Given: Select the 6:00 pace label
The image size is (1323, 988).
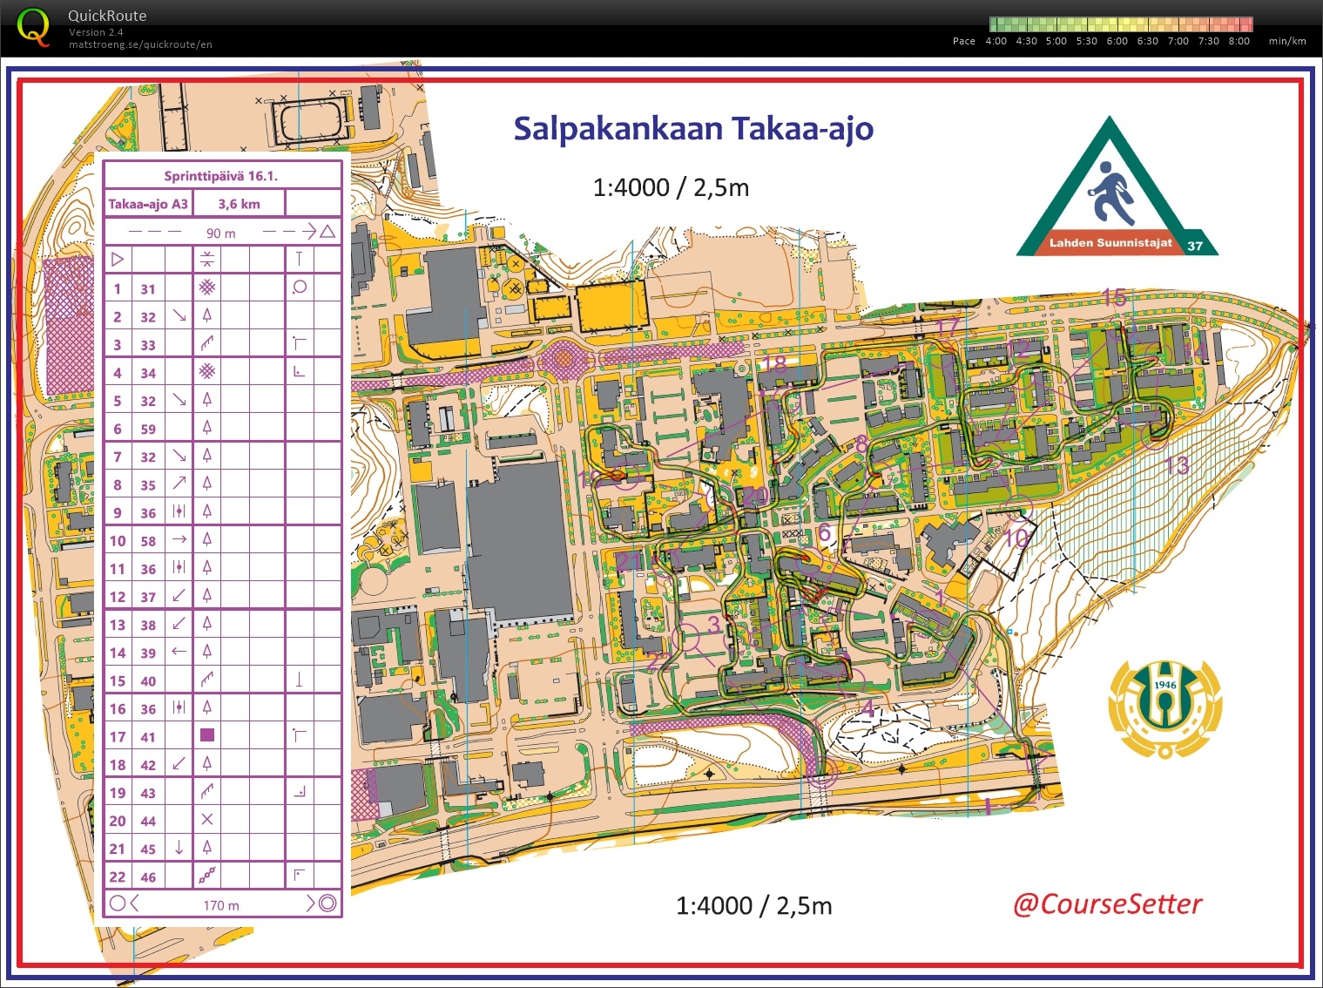Looking at the screenshot, I should 1117,41.
